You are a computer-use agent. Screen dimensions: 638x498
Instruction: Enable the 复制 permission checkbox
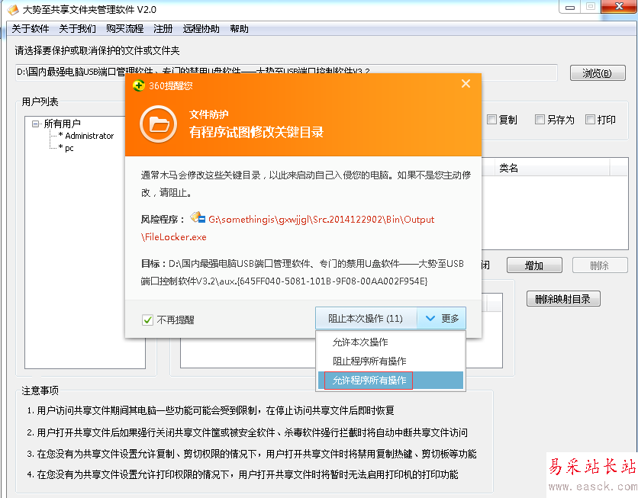pos(491,120)
